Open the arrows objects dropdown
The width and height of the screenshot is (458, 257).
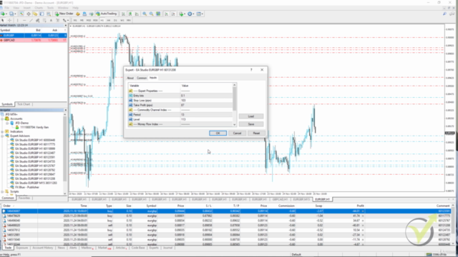pos(68,21)
